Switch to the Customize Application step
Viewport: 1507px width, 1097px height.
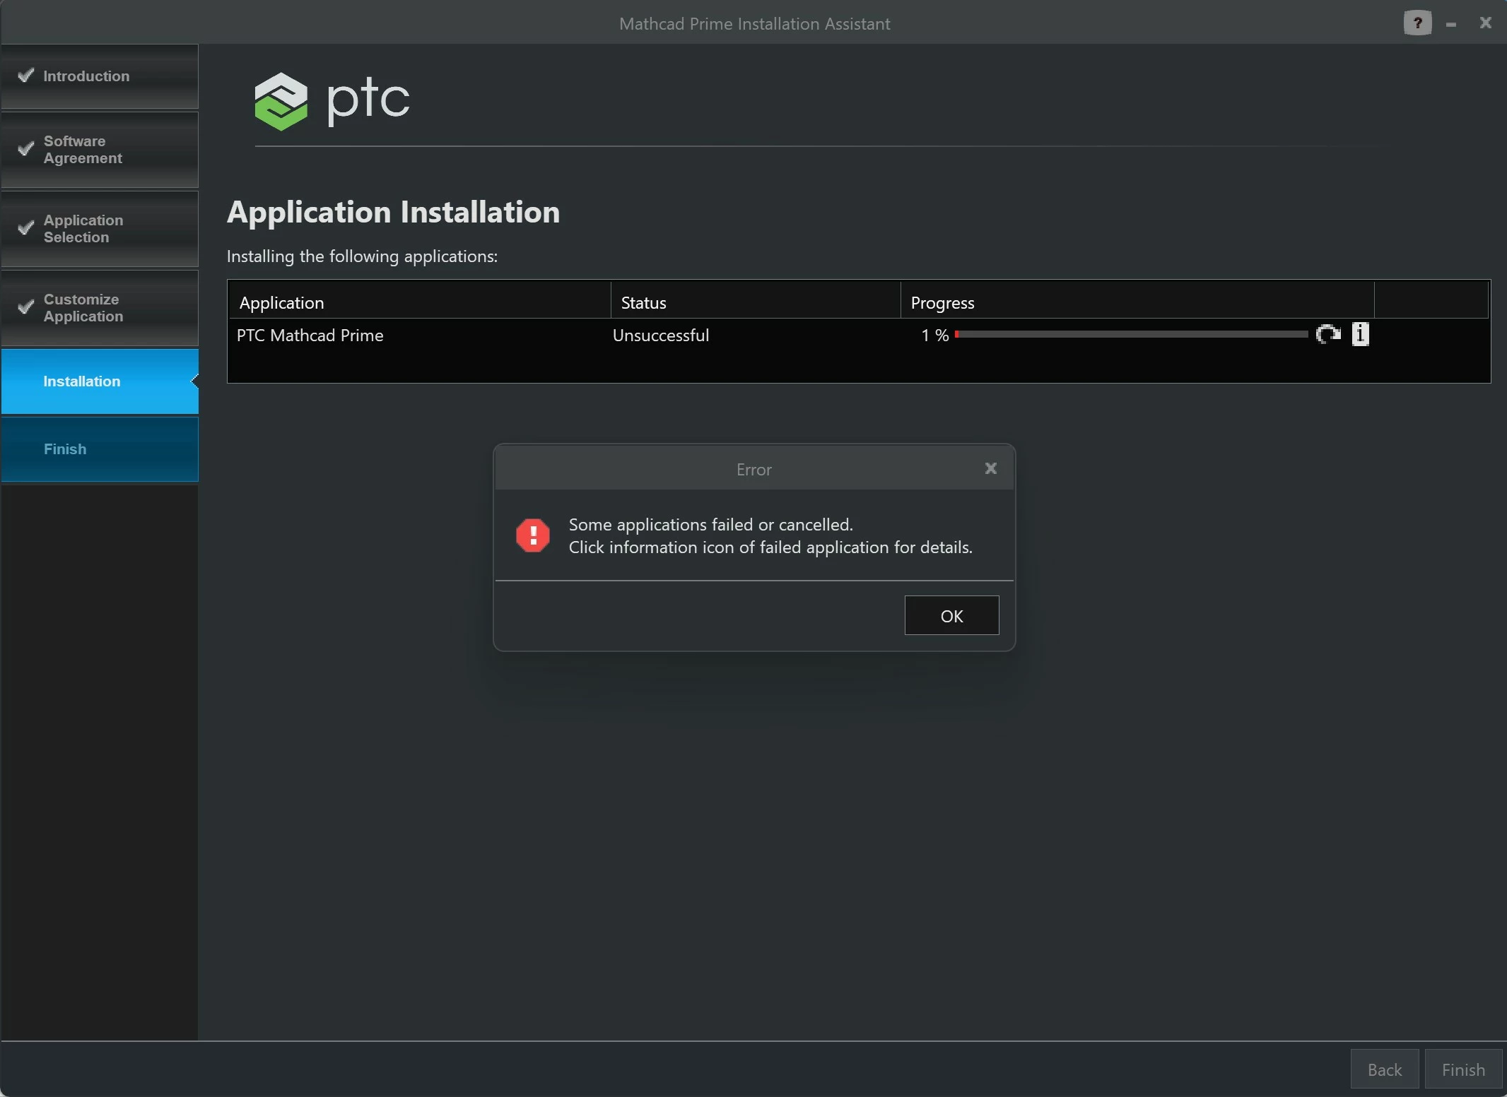[x=83, y=308]
